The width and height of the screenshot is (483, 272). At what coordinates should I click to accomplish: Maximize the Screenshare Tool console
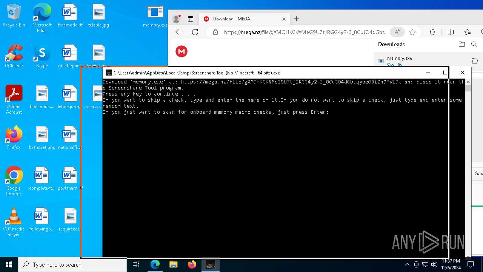pos(445,73)
